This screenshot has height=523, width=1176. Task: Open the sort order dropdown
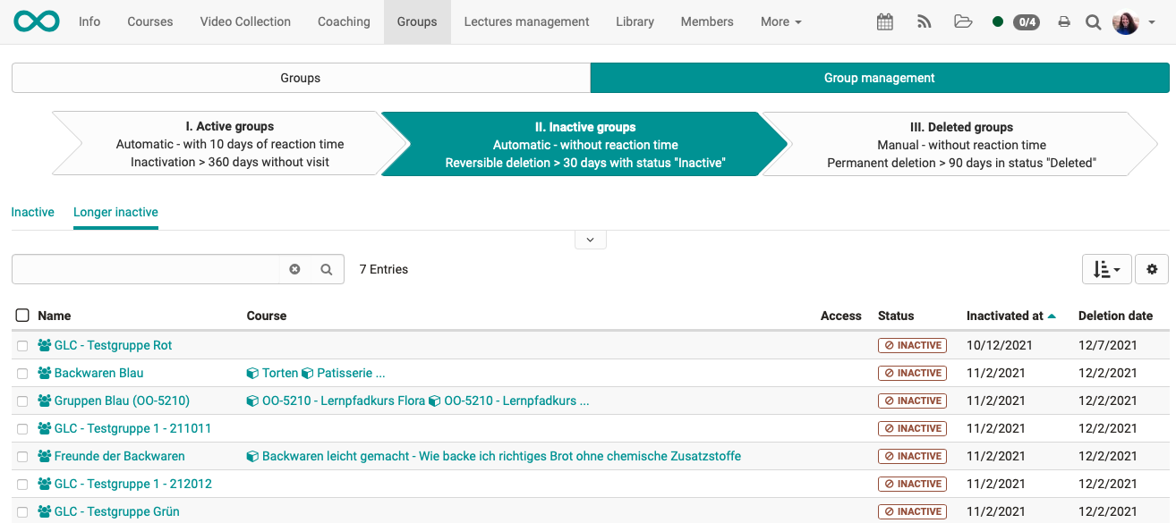coord(1106,269)
